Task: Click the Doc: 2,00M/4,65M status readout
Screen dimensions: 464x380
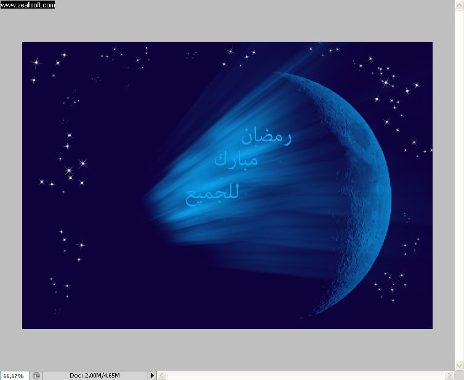Action: coord(95,376)
